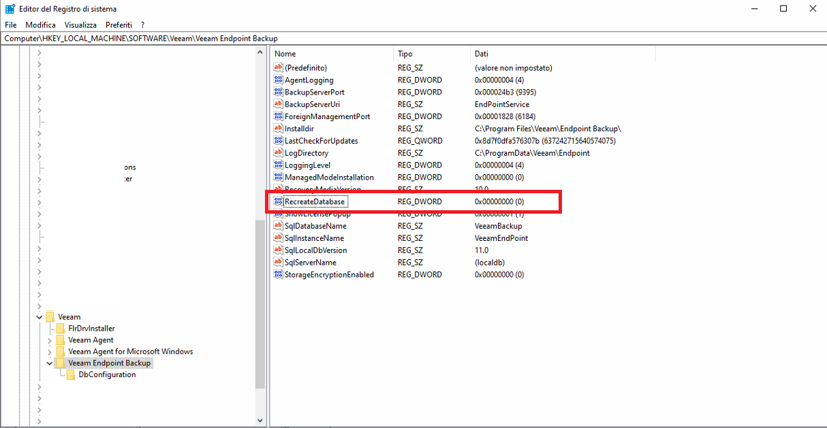Select the SqlDatabaseName string icon
Screen dimensions: 827x428
click(278, 226)
